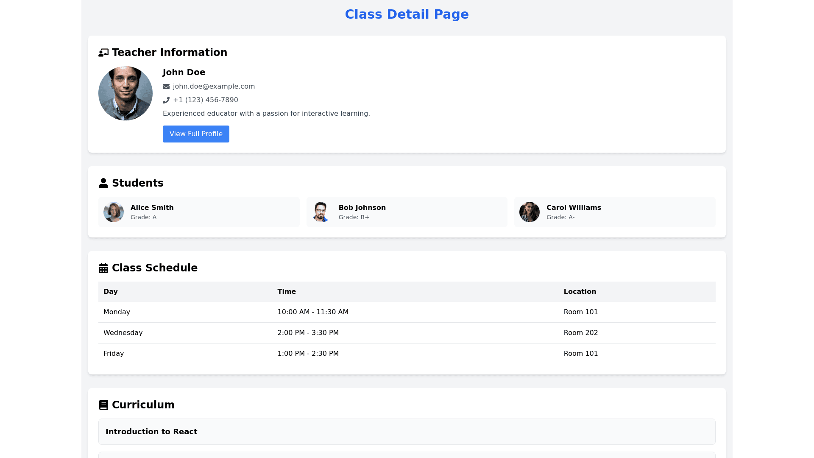Screen dimensions: 814x458
Task: Click Alice Smith's avatar
Action: tap(114, 212)
